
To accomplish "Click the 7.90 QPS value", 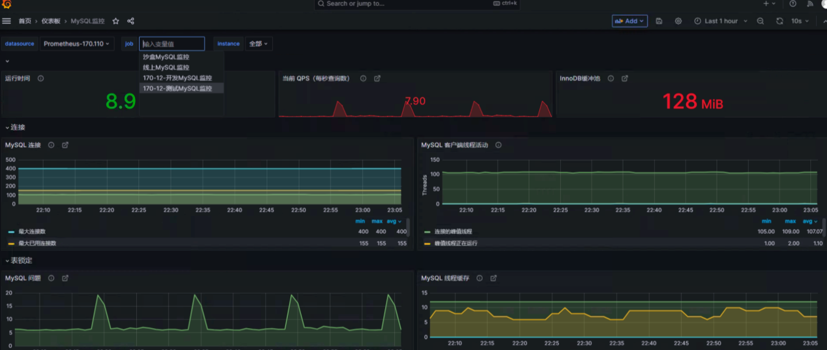I will [x=415, y=102].
